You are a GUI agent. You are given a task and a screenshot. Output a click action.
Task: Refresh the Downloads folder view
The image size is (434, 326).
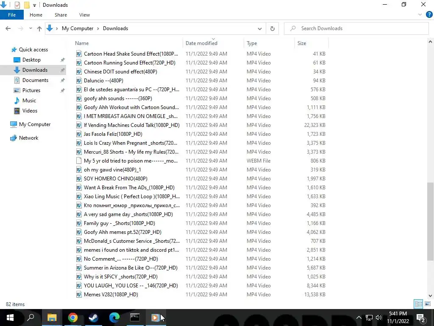273,28
